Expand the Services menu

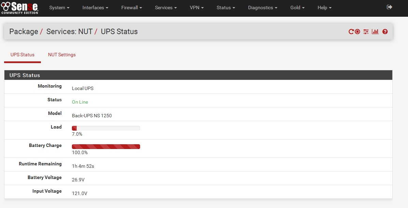[x=166, y=8]
